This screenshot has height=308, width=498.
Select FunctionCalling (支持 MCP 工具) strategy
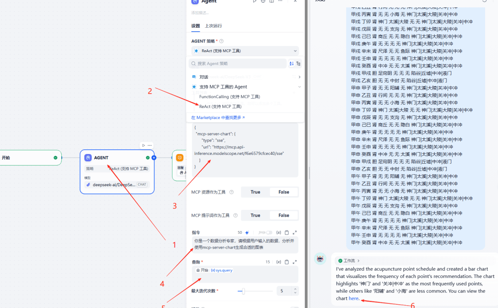(x=230, y=97)
